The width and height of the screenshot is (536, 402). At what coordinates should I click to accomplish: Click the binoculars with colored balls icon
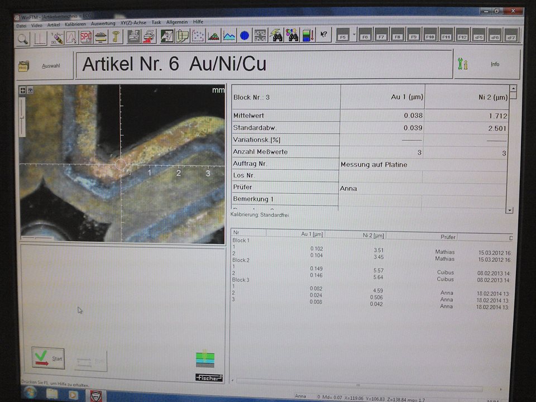coord(292,35)
